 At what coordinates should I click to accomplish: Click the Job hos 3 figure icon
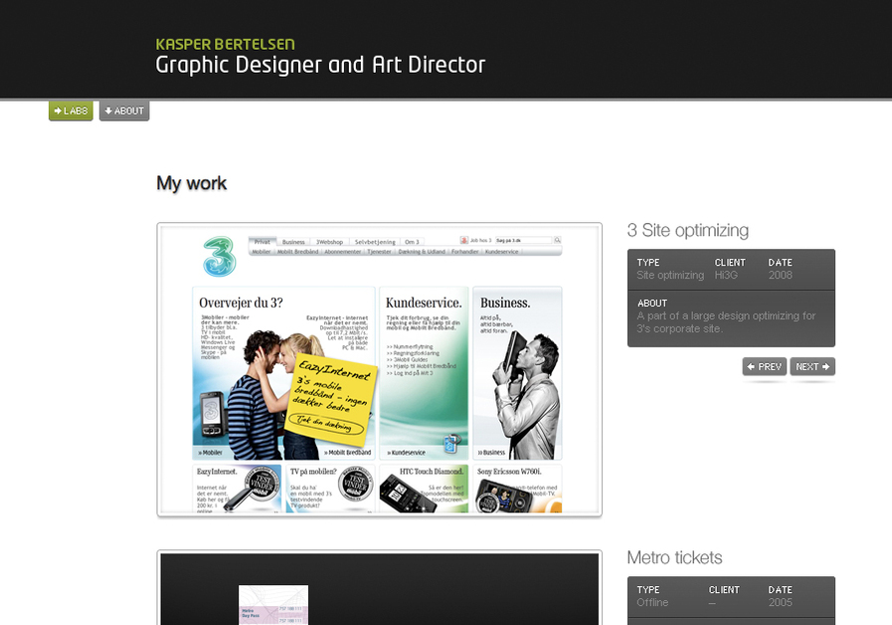[x=464, y=240]
